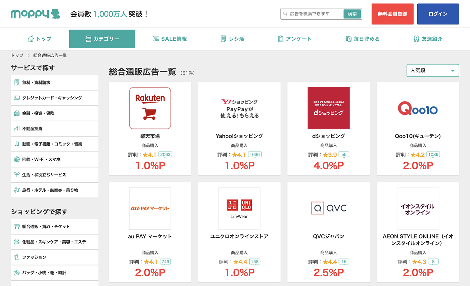Click the 158 review count badge
This screenshot has height=286, width=470.
[x=254, y=262]
